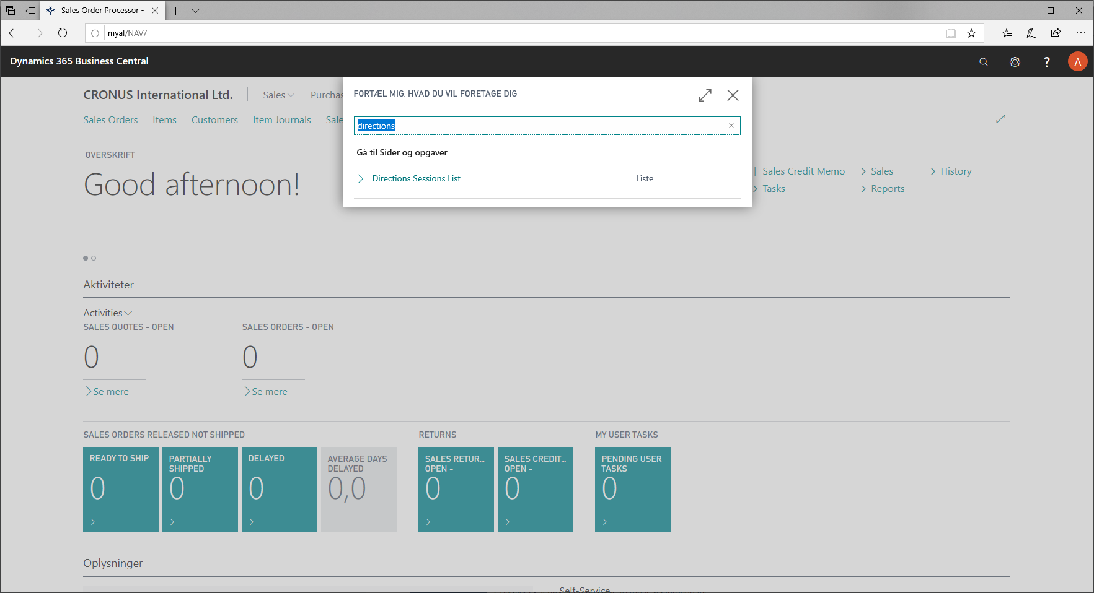Screen dimensions: 1094x593
Task: Refresh the browser page
Action: tap(63, 33)
